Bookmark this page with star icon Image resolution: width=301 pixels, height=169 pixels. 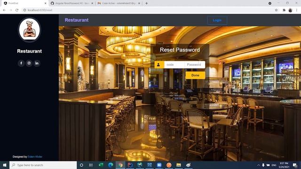pyautogui.click(x=276, y=10)
